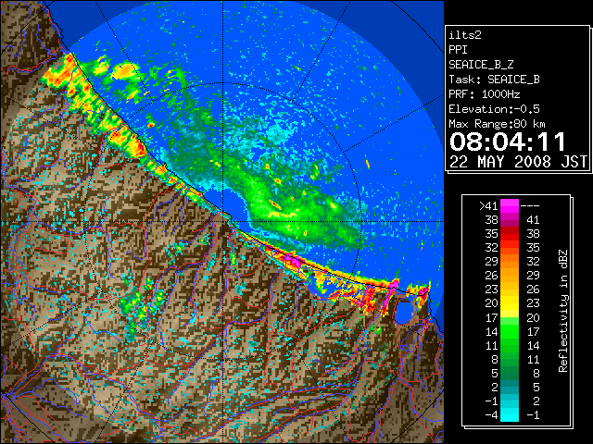Click the 'Reflectivity in dBZ' axis label
Viewport: 593px width, 444px height.
coord(563,311)
